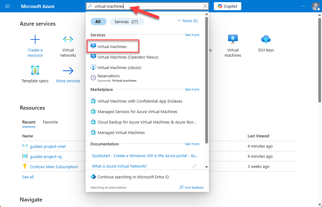Open Contoso Main Subscription
Viewport: 322px width, 207px height.
click(x=54, y=167)
